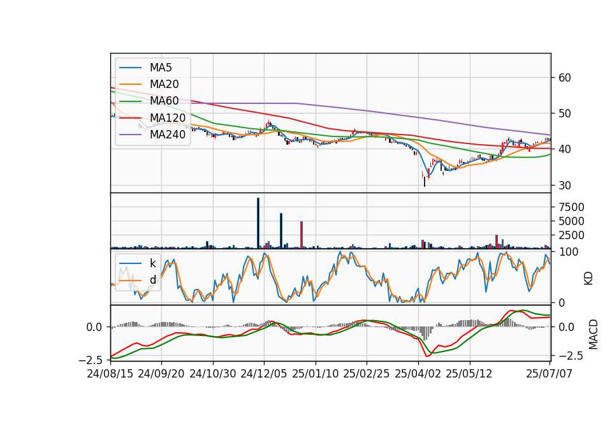Click the volume axis value 7500

pos(571,207)
